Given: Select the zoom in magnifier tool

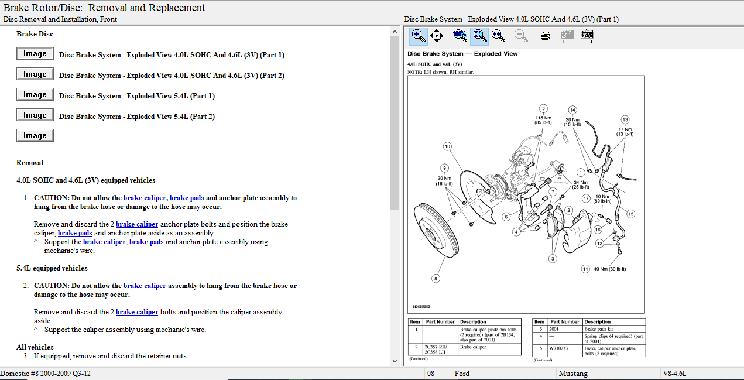Looking at the screenshot, I should click(x=418, y=36).
